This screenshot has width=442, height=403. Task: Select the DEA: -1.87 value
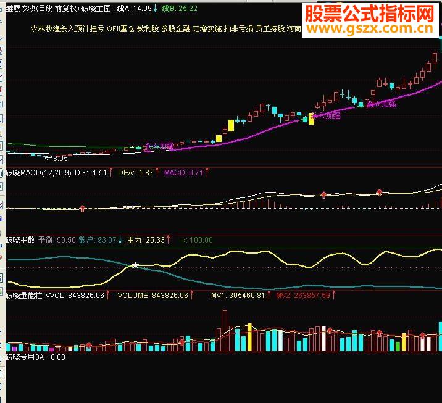click(x=136, y=172)
